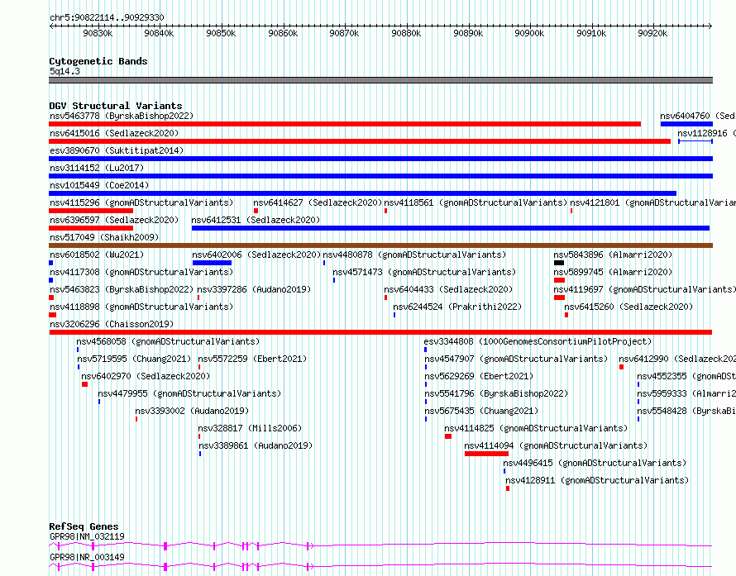Select variant nsv6414627 (Sedlazeck2020)
Viewport: 736px width, 576px height.
[x=318, y=202]
